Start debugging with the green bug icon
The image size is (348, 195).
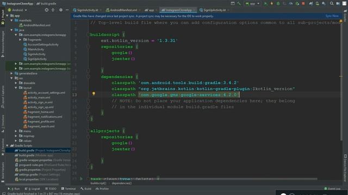(x=278, y=4)
